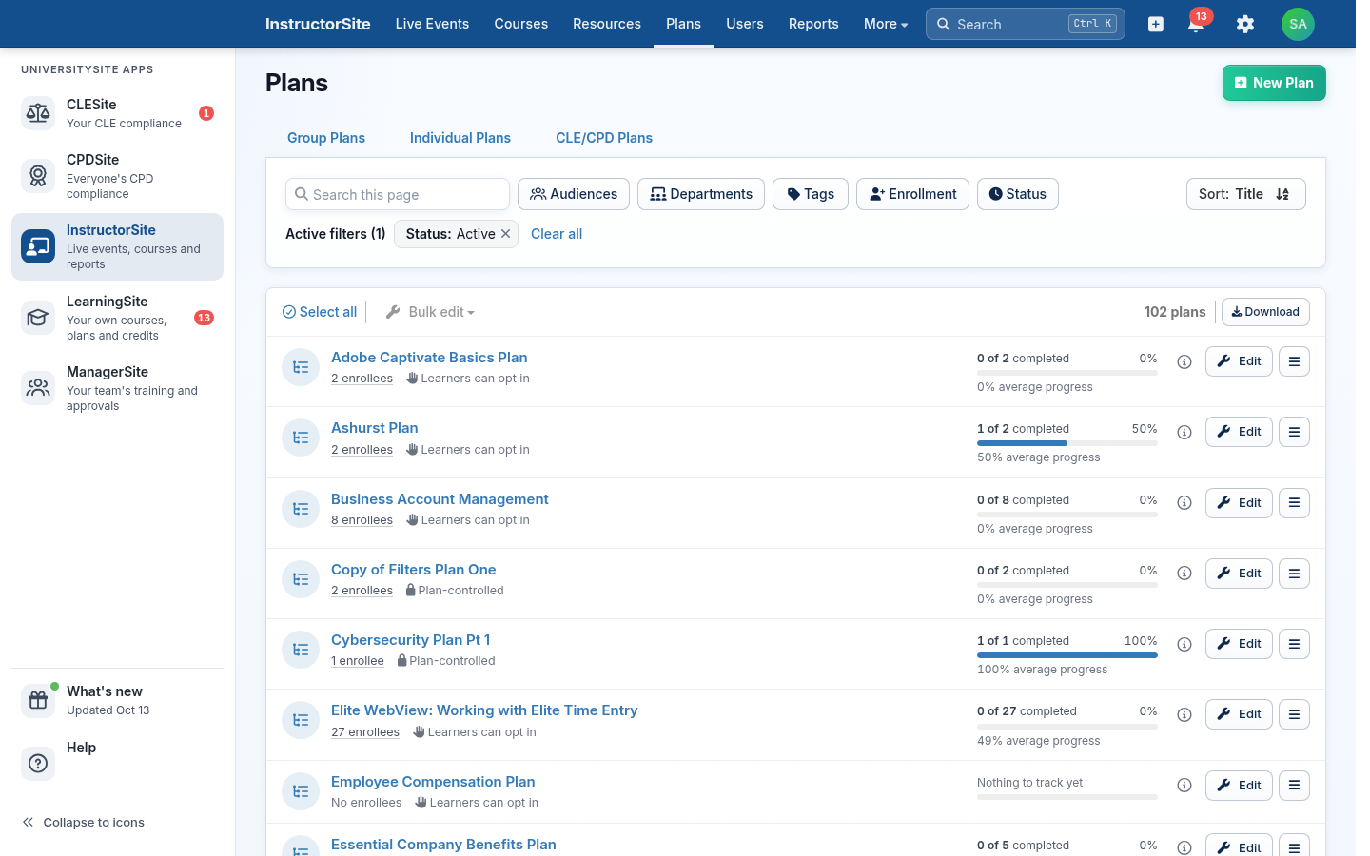
Task: Click in the Search this page field
Action: point(398,194)
